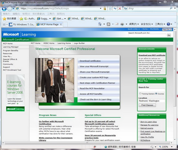Click the security lock icon in address bar
178x150 pixels.
(105, 8)
